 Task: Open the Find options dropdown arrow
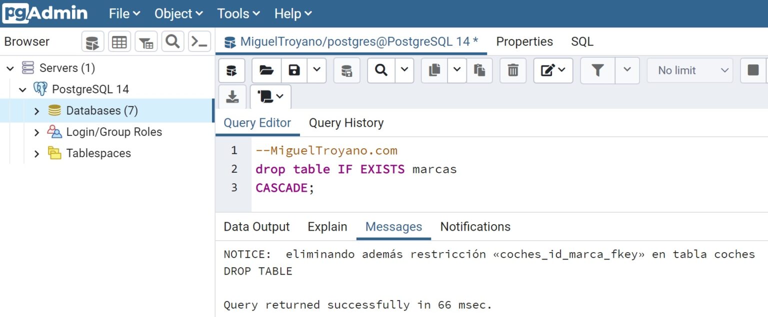point(404,70)
